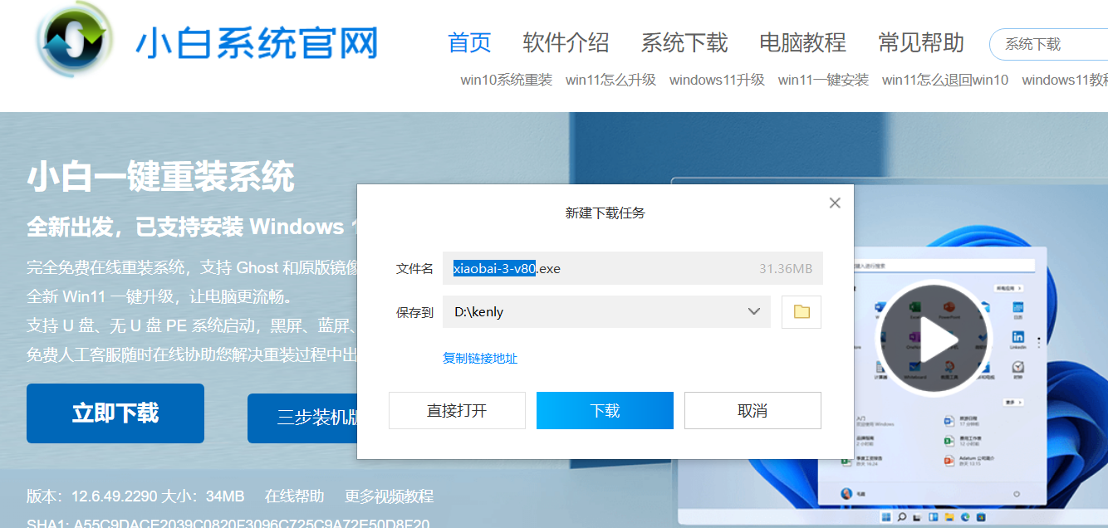1108x528 pixels.
Task: Switch to the 软件介绍 menu item
Action: point(566,43)
